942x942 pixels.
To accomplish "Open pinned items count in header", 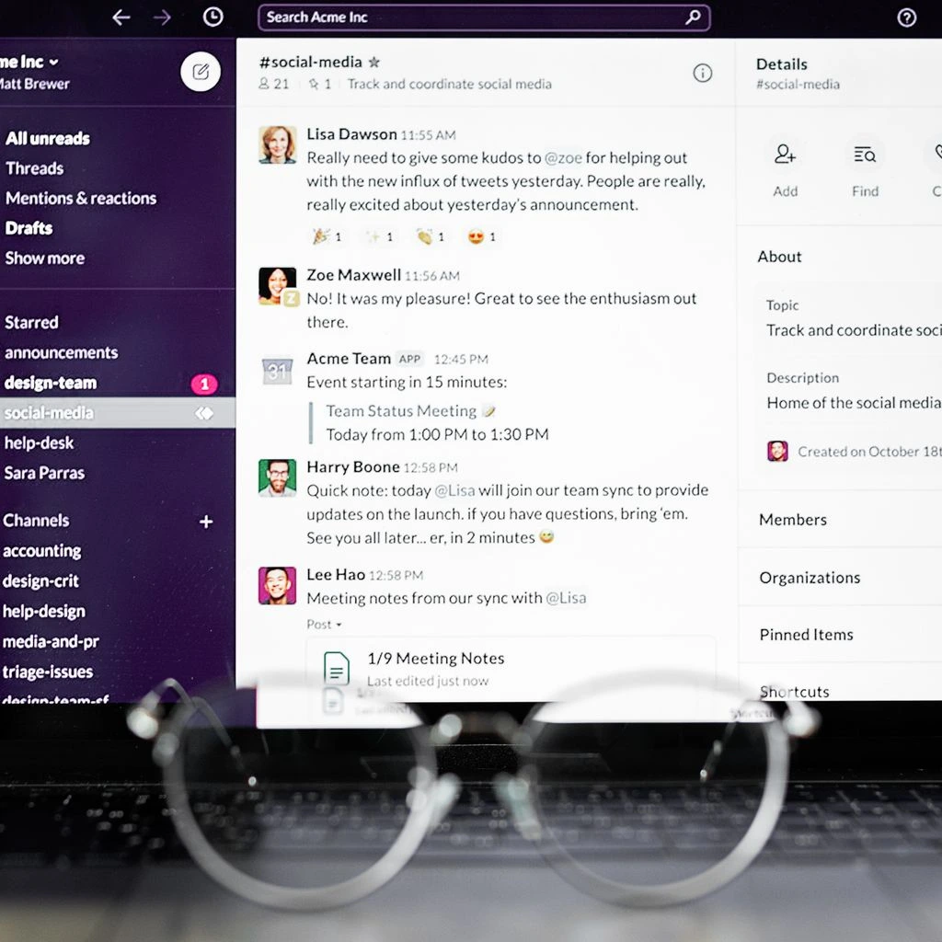I will click(x=320, y=84).
